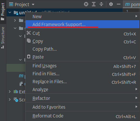
Task: Collapse the untitled project root node
Action: pos(10,12)
